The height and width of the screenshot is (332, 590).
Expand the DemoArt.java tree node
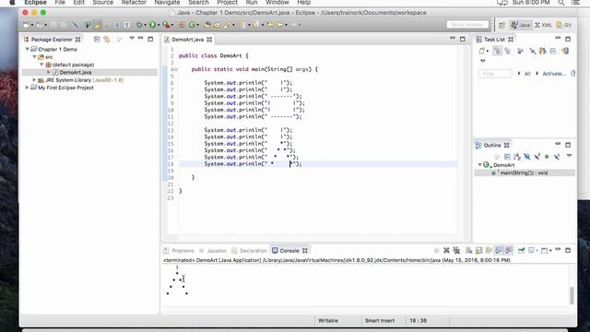click(49, 72)
